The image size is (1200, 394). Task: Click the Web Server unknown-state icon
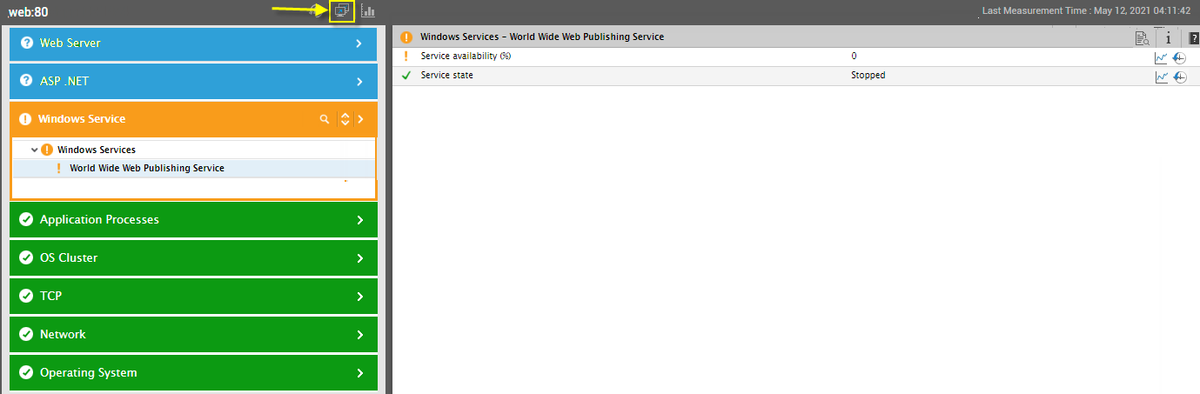point(26,43)
